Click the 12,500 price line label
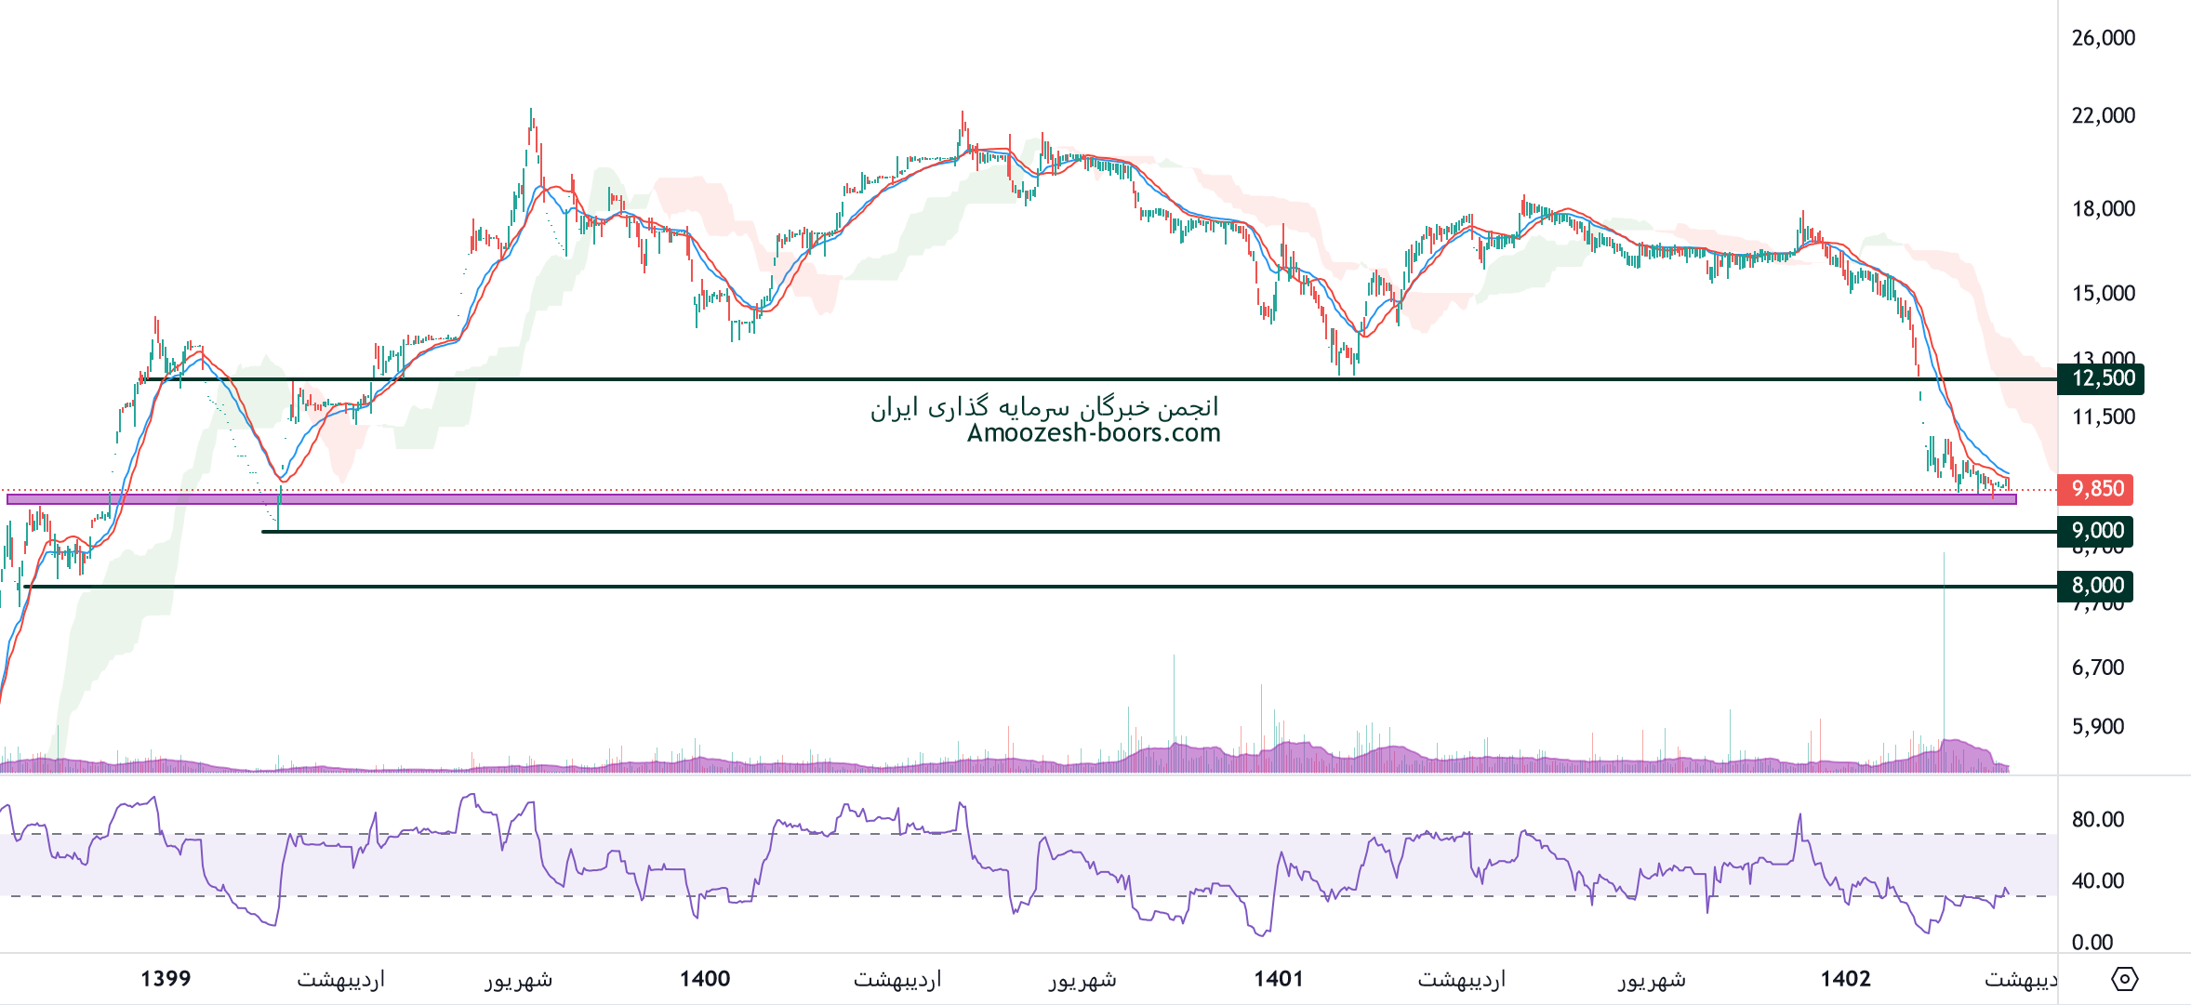 point(2102,378)
